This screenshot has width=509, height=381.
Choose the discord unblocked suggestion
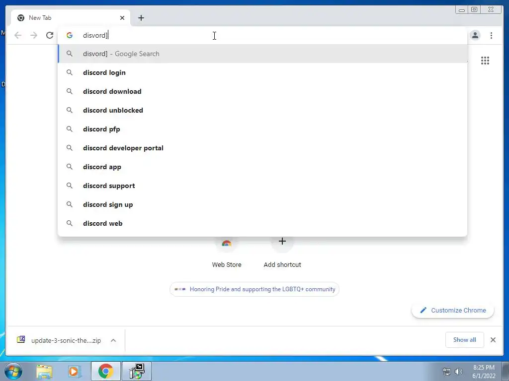click(262, 110)
